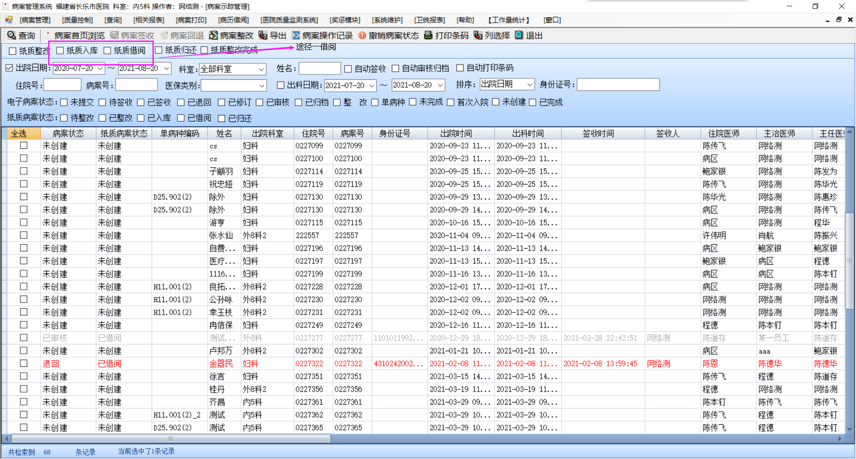Open 列选择 column chooser icon
Image resolution: width=856 pixels, height=459 pixels.
click(x=478, y=35)
